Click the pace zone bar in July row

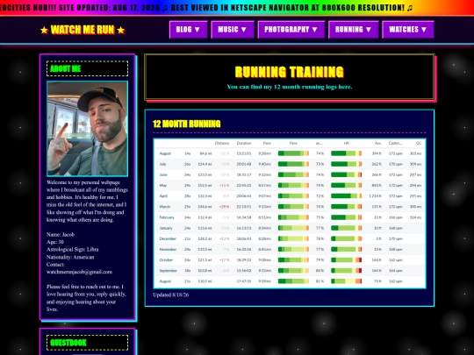pyautogui.click(x=293, y=164)
